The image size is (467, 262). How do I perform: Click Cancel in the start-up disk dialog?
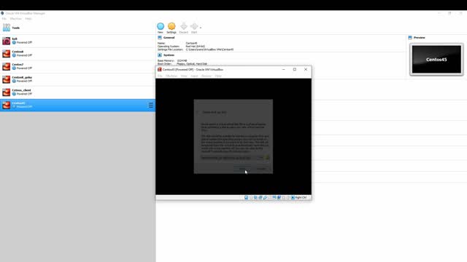(x=261, y=169)
